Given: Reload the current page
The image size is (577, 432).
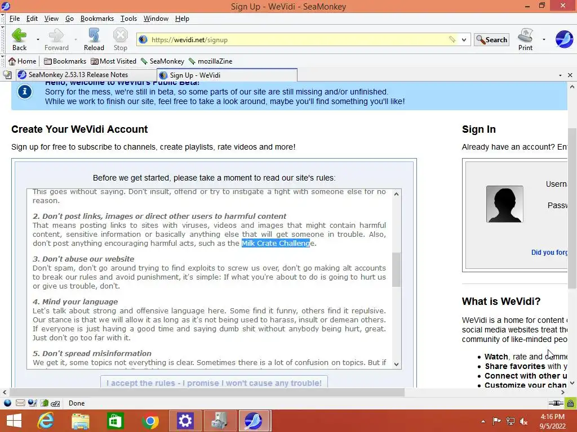Looking at the screenshot, I should [94, 39].
